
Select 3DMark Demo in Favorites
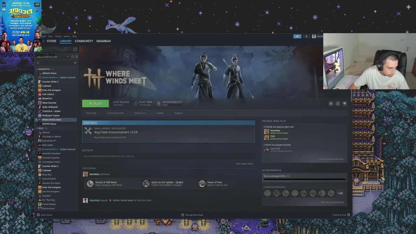(49, 73)
